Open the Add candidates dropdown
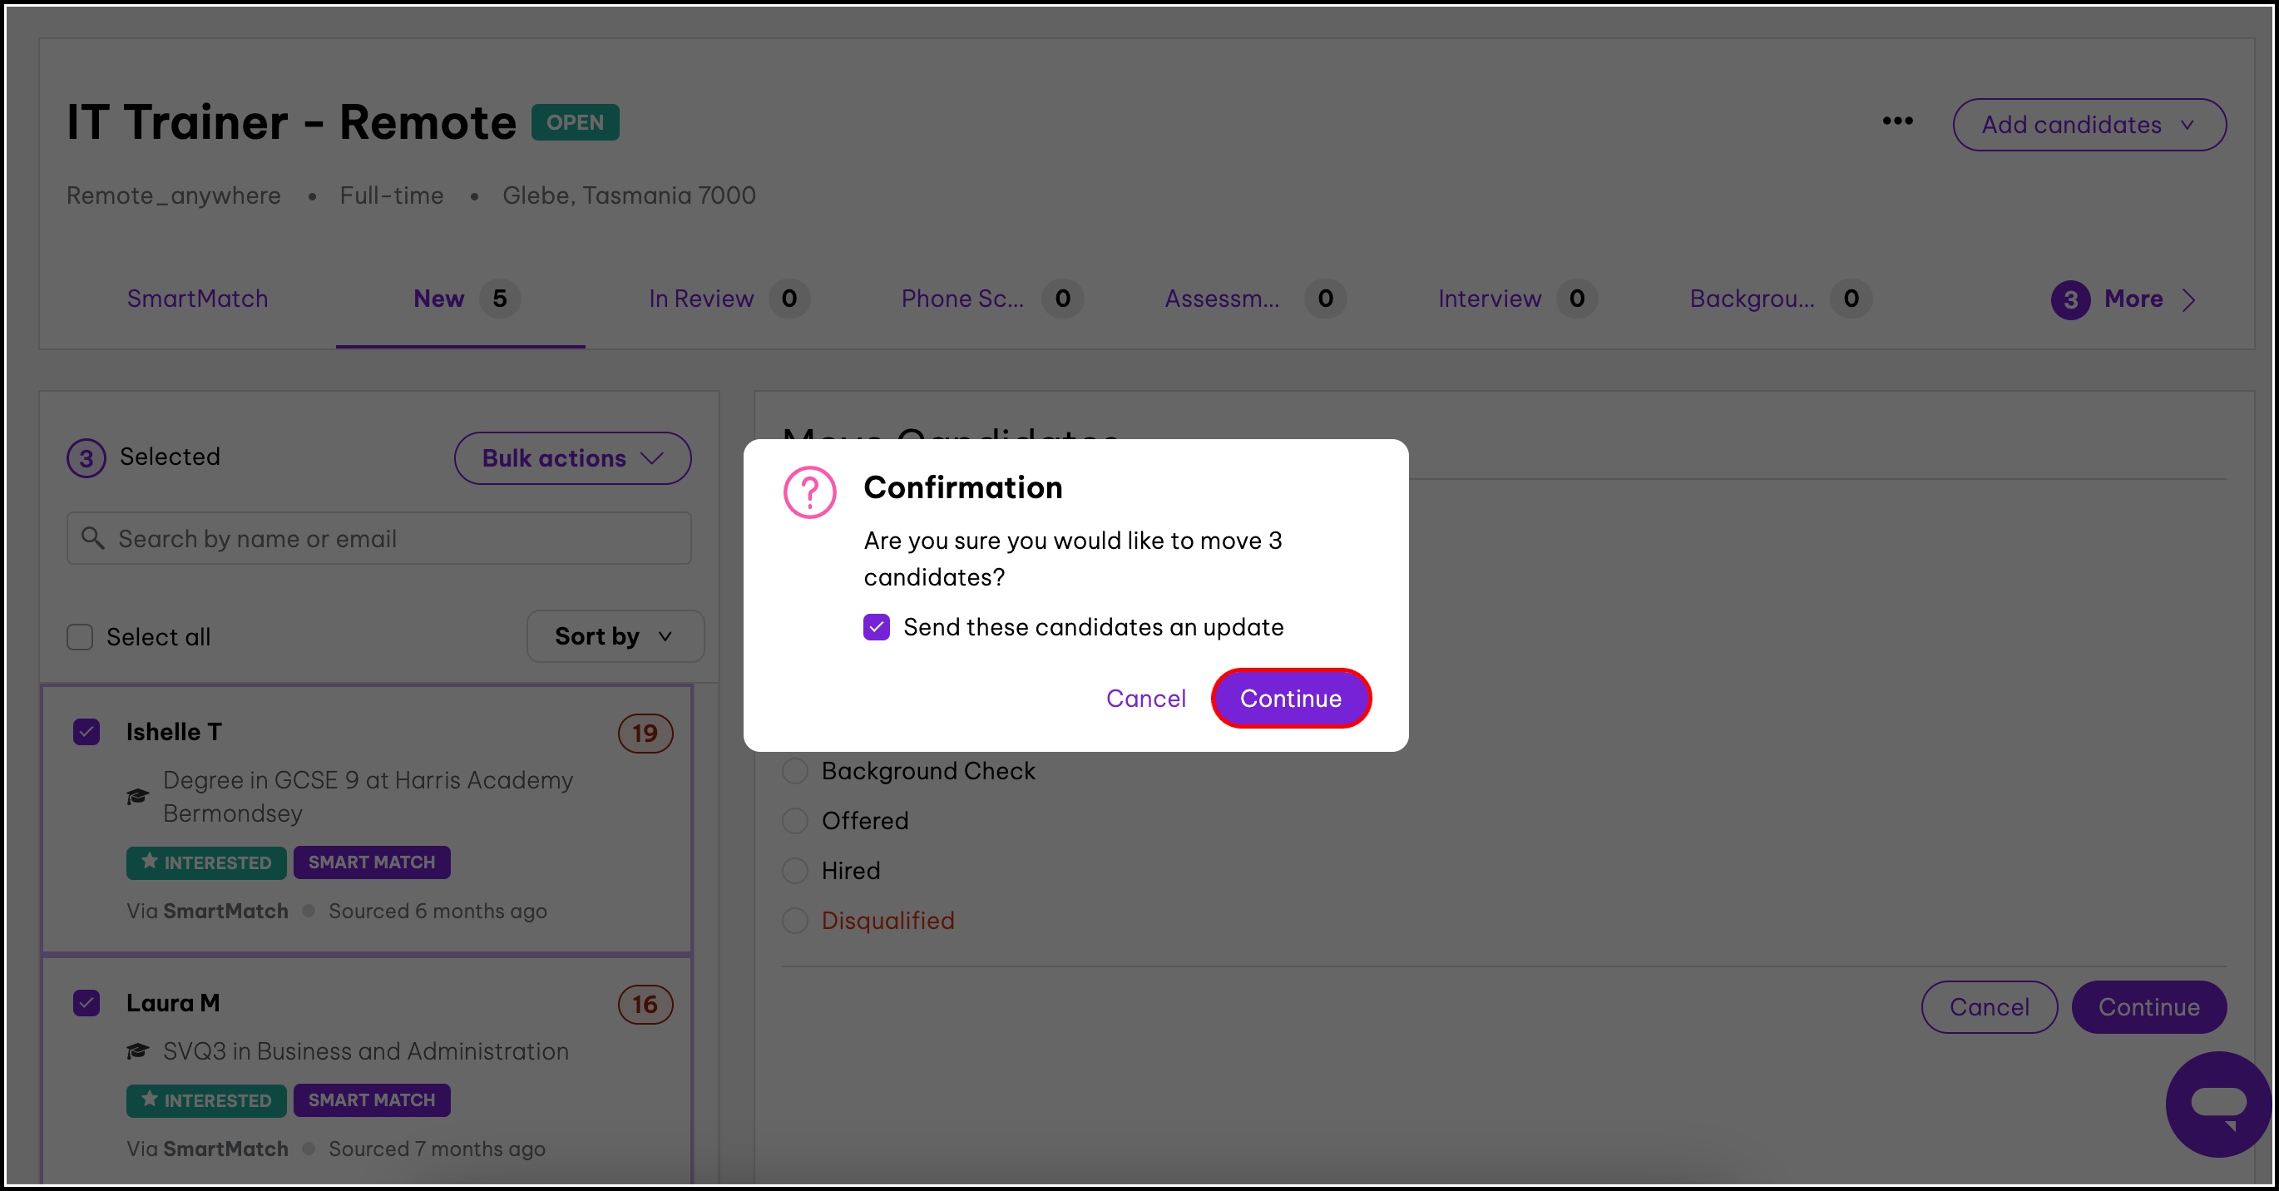This screenshot has height=1191, width=2279. 2089,125
